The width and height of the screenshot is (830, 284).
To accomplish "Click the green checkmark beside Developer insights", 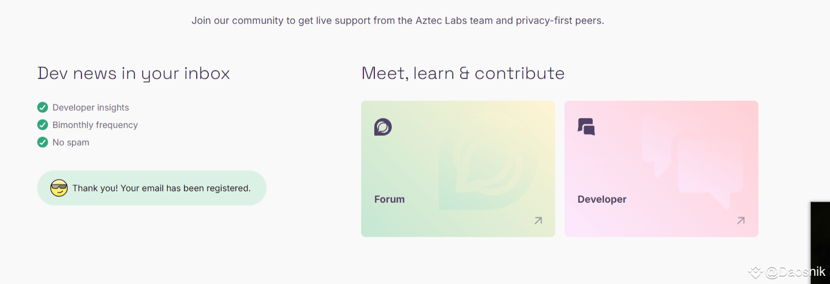I will click(43, 107).
